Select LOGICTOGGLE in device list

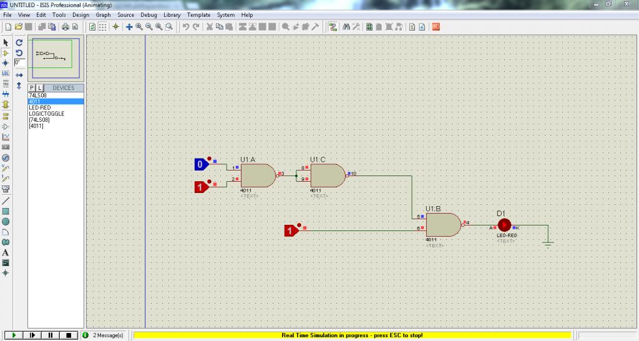[46, 114]
